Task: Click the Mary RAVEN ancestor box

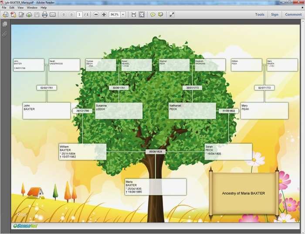Action: (x=282, y=65)
